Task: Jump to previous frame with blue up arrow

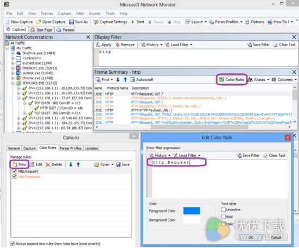Action: tap(125, 79)
